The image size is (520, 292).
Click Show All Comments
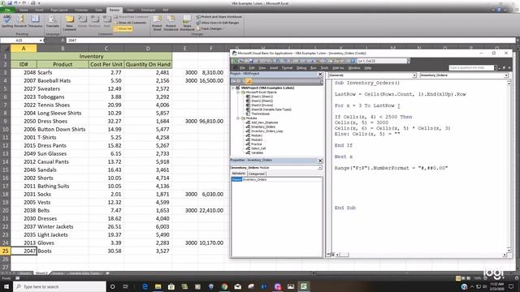pyautogui.click(x=130, y=23)
